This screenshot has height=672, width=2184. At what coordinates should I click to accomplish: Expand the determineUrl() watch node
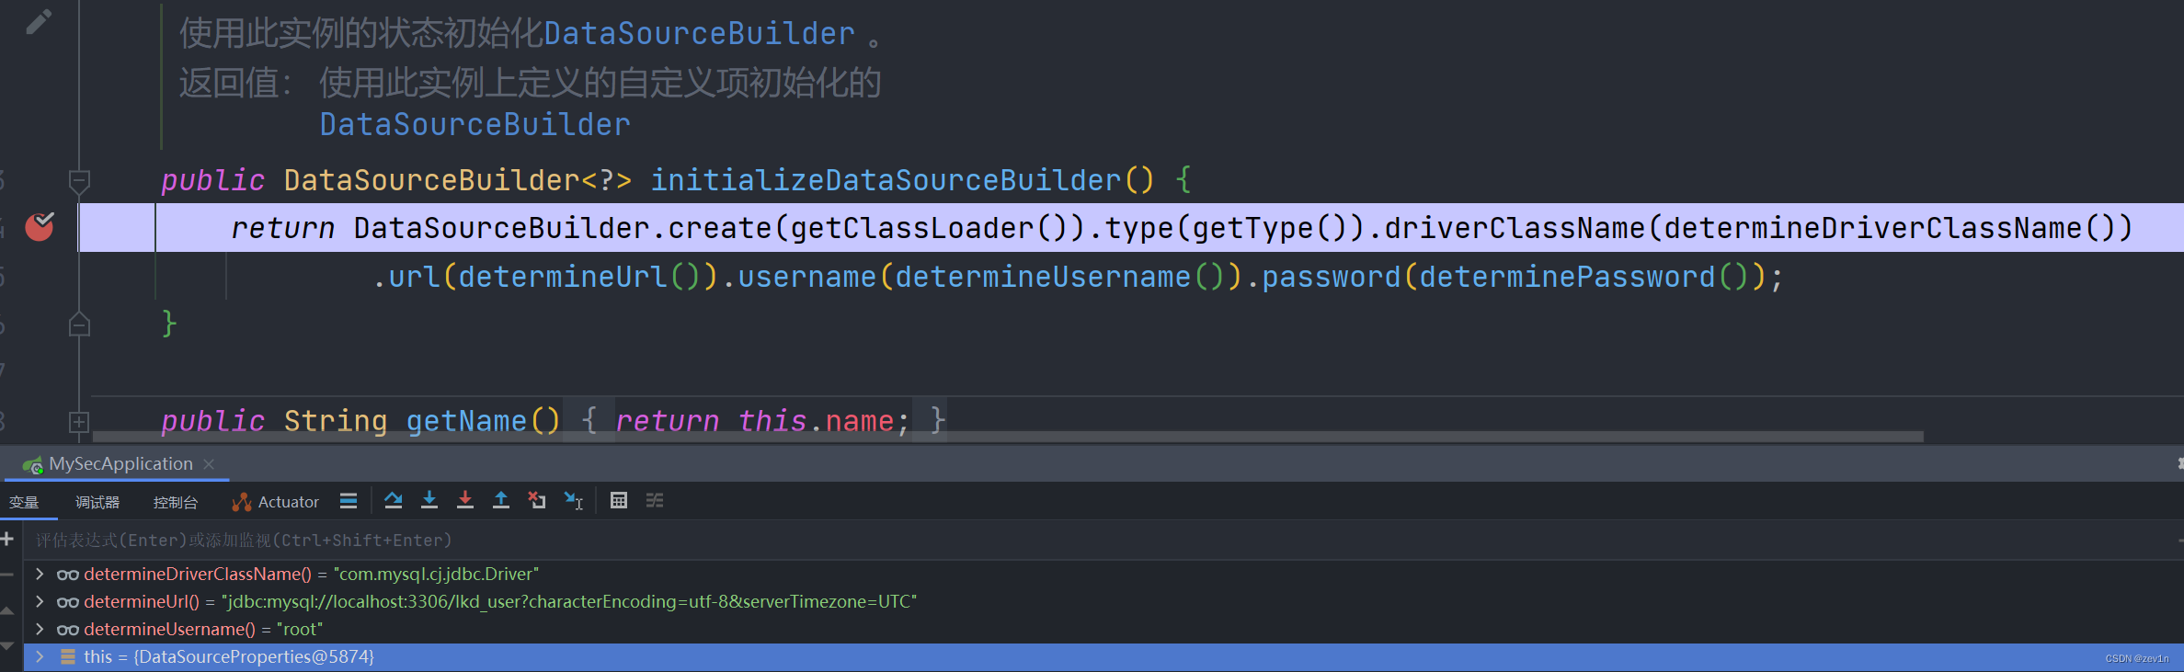pyautogui.click(x=40, y=601)
